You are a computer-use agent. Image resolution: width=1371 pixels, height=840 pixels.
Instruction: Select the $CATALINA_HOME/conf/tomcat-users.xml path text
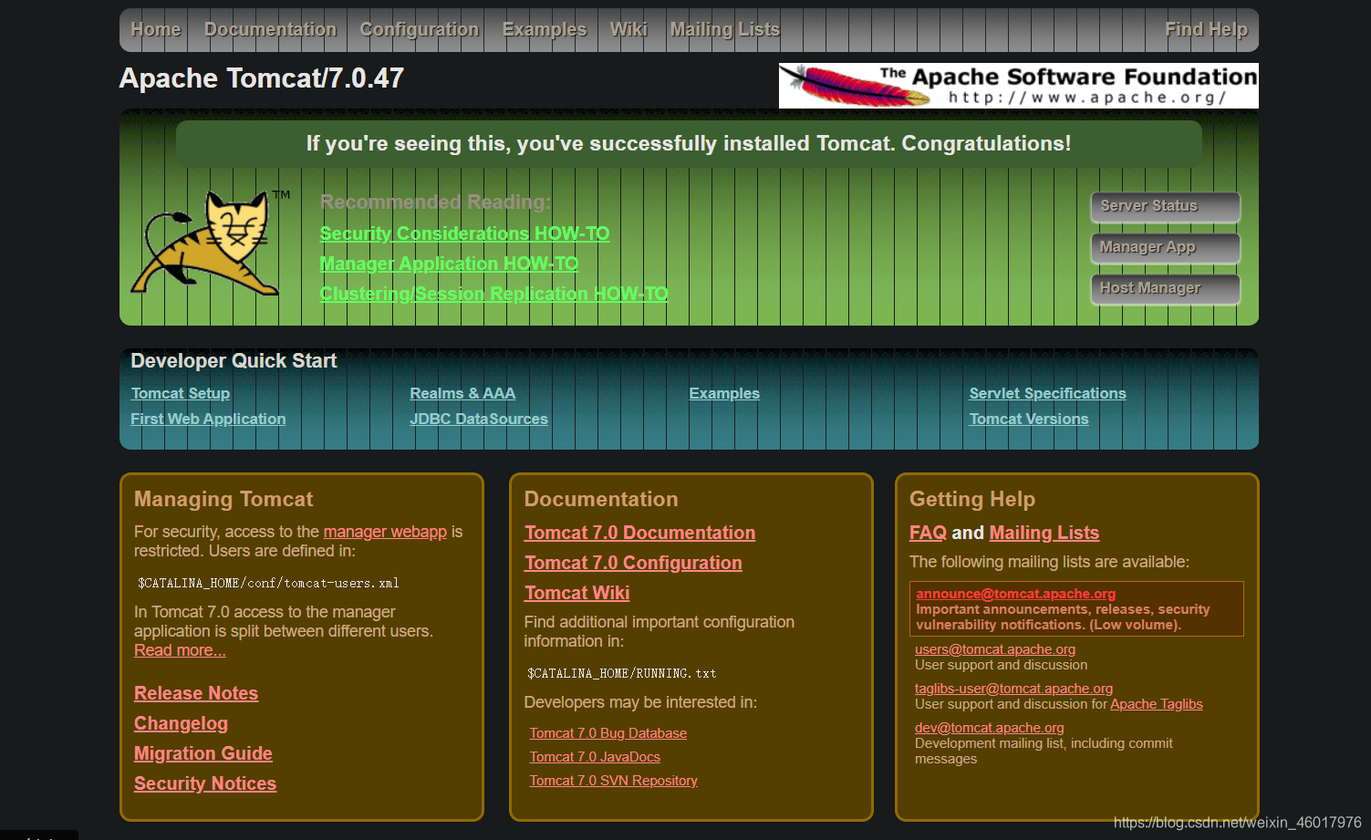(x=268, y=583)
